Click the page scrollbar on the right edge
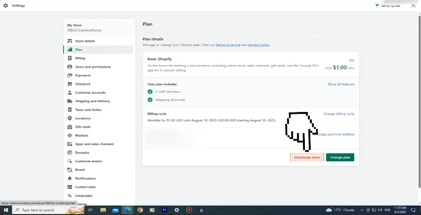 (x=420, y=102)
